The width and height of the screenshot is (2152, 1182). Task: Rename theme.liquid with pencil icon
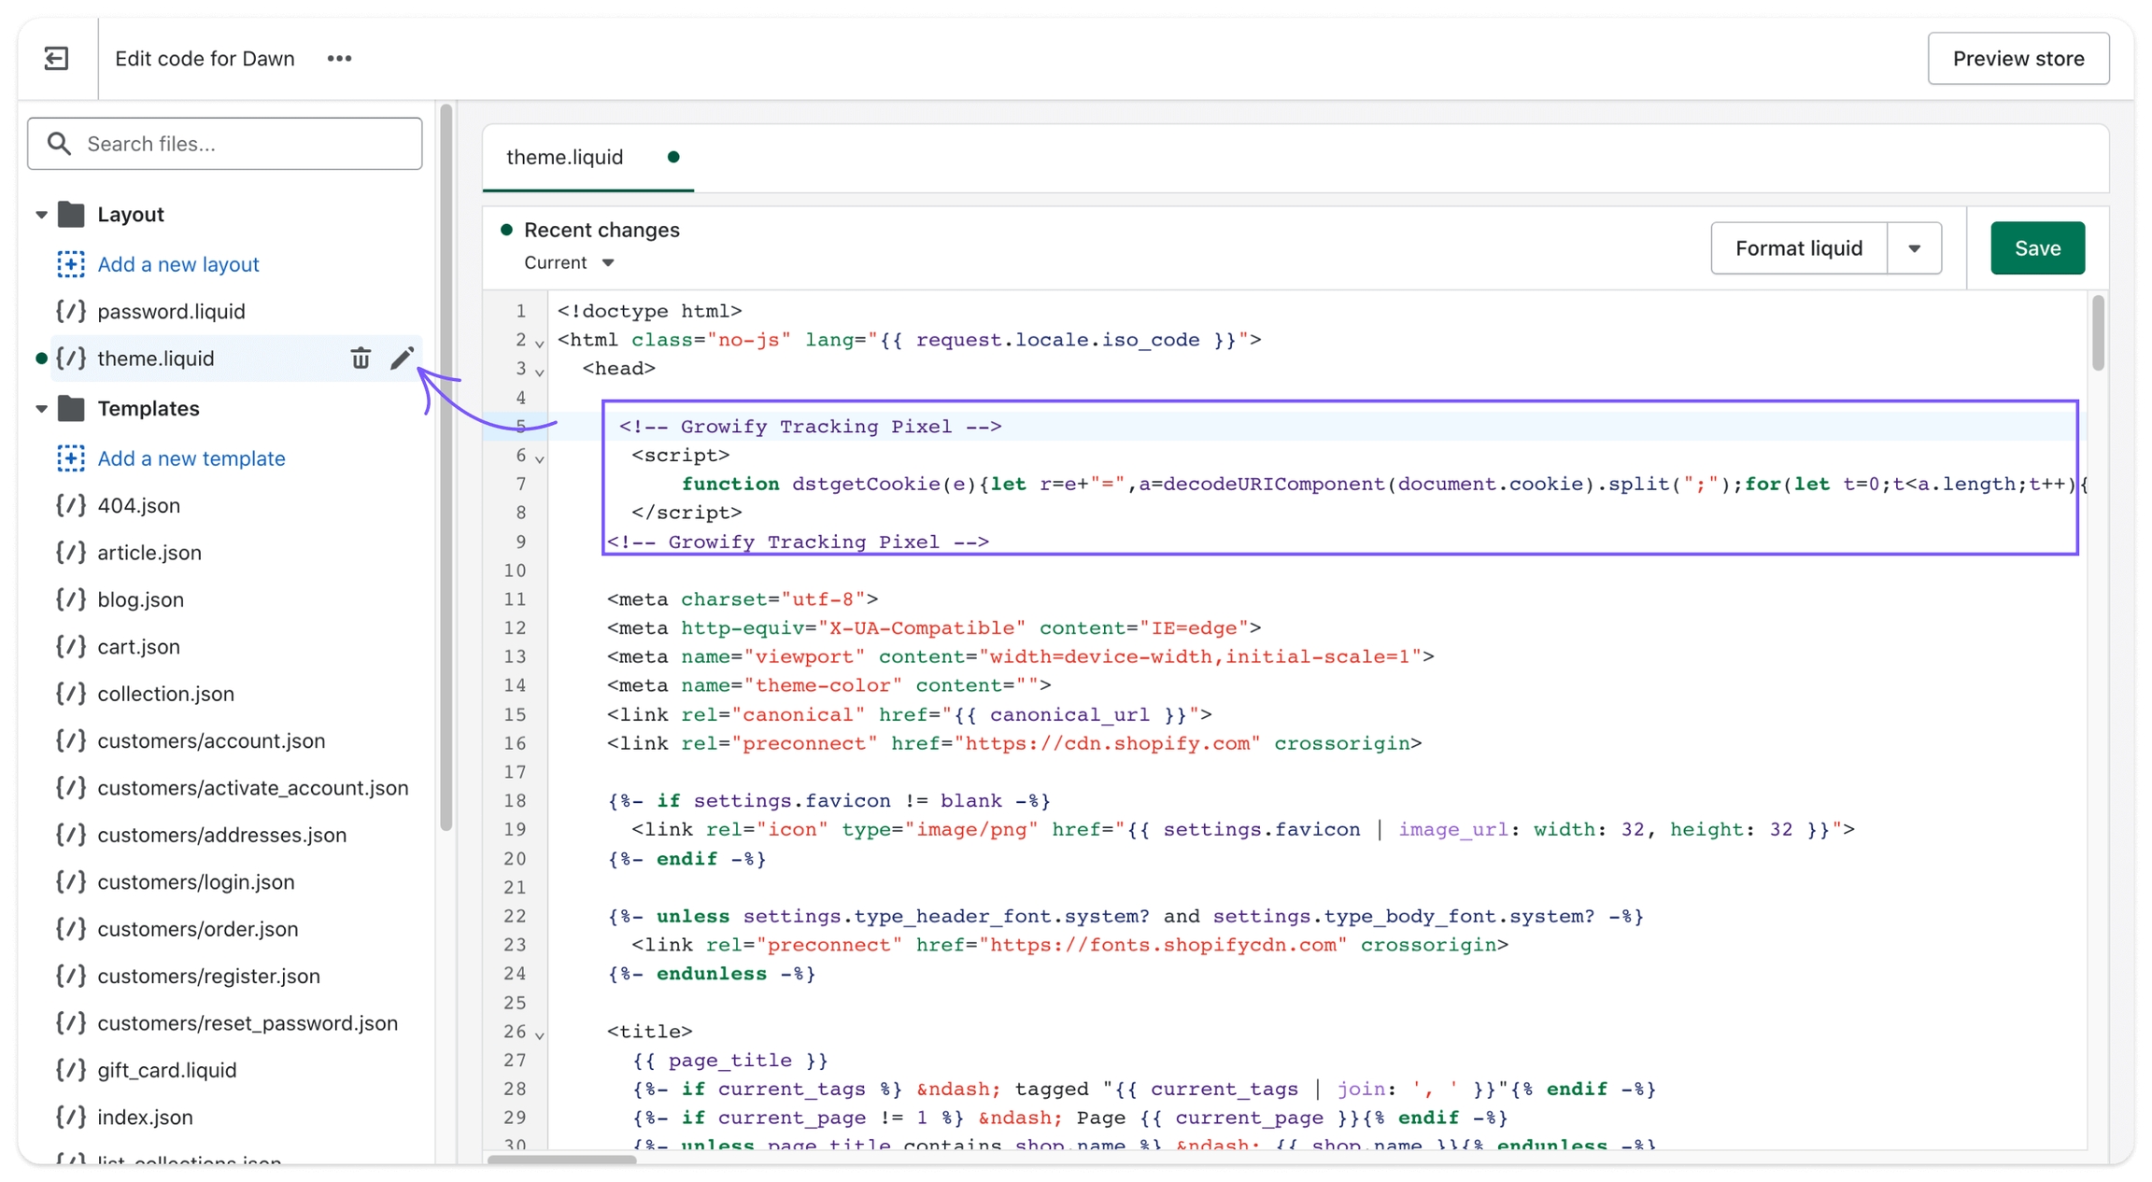click(402, 359)
